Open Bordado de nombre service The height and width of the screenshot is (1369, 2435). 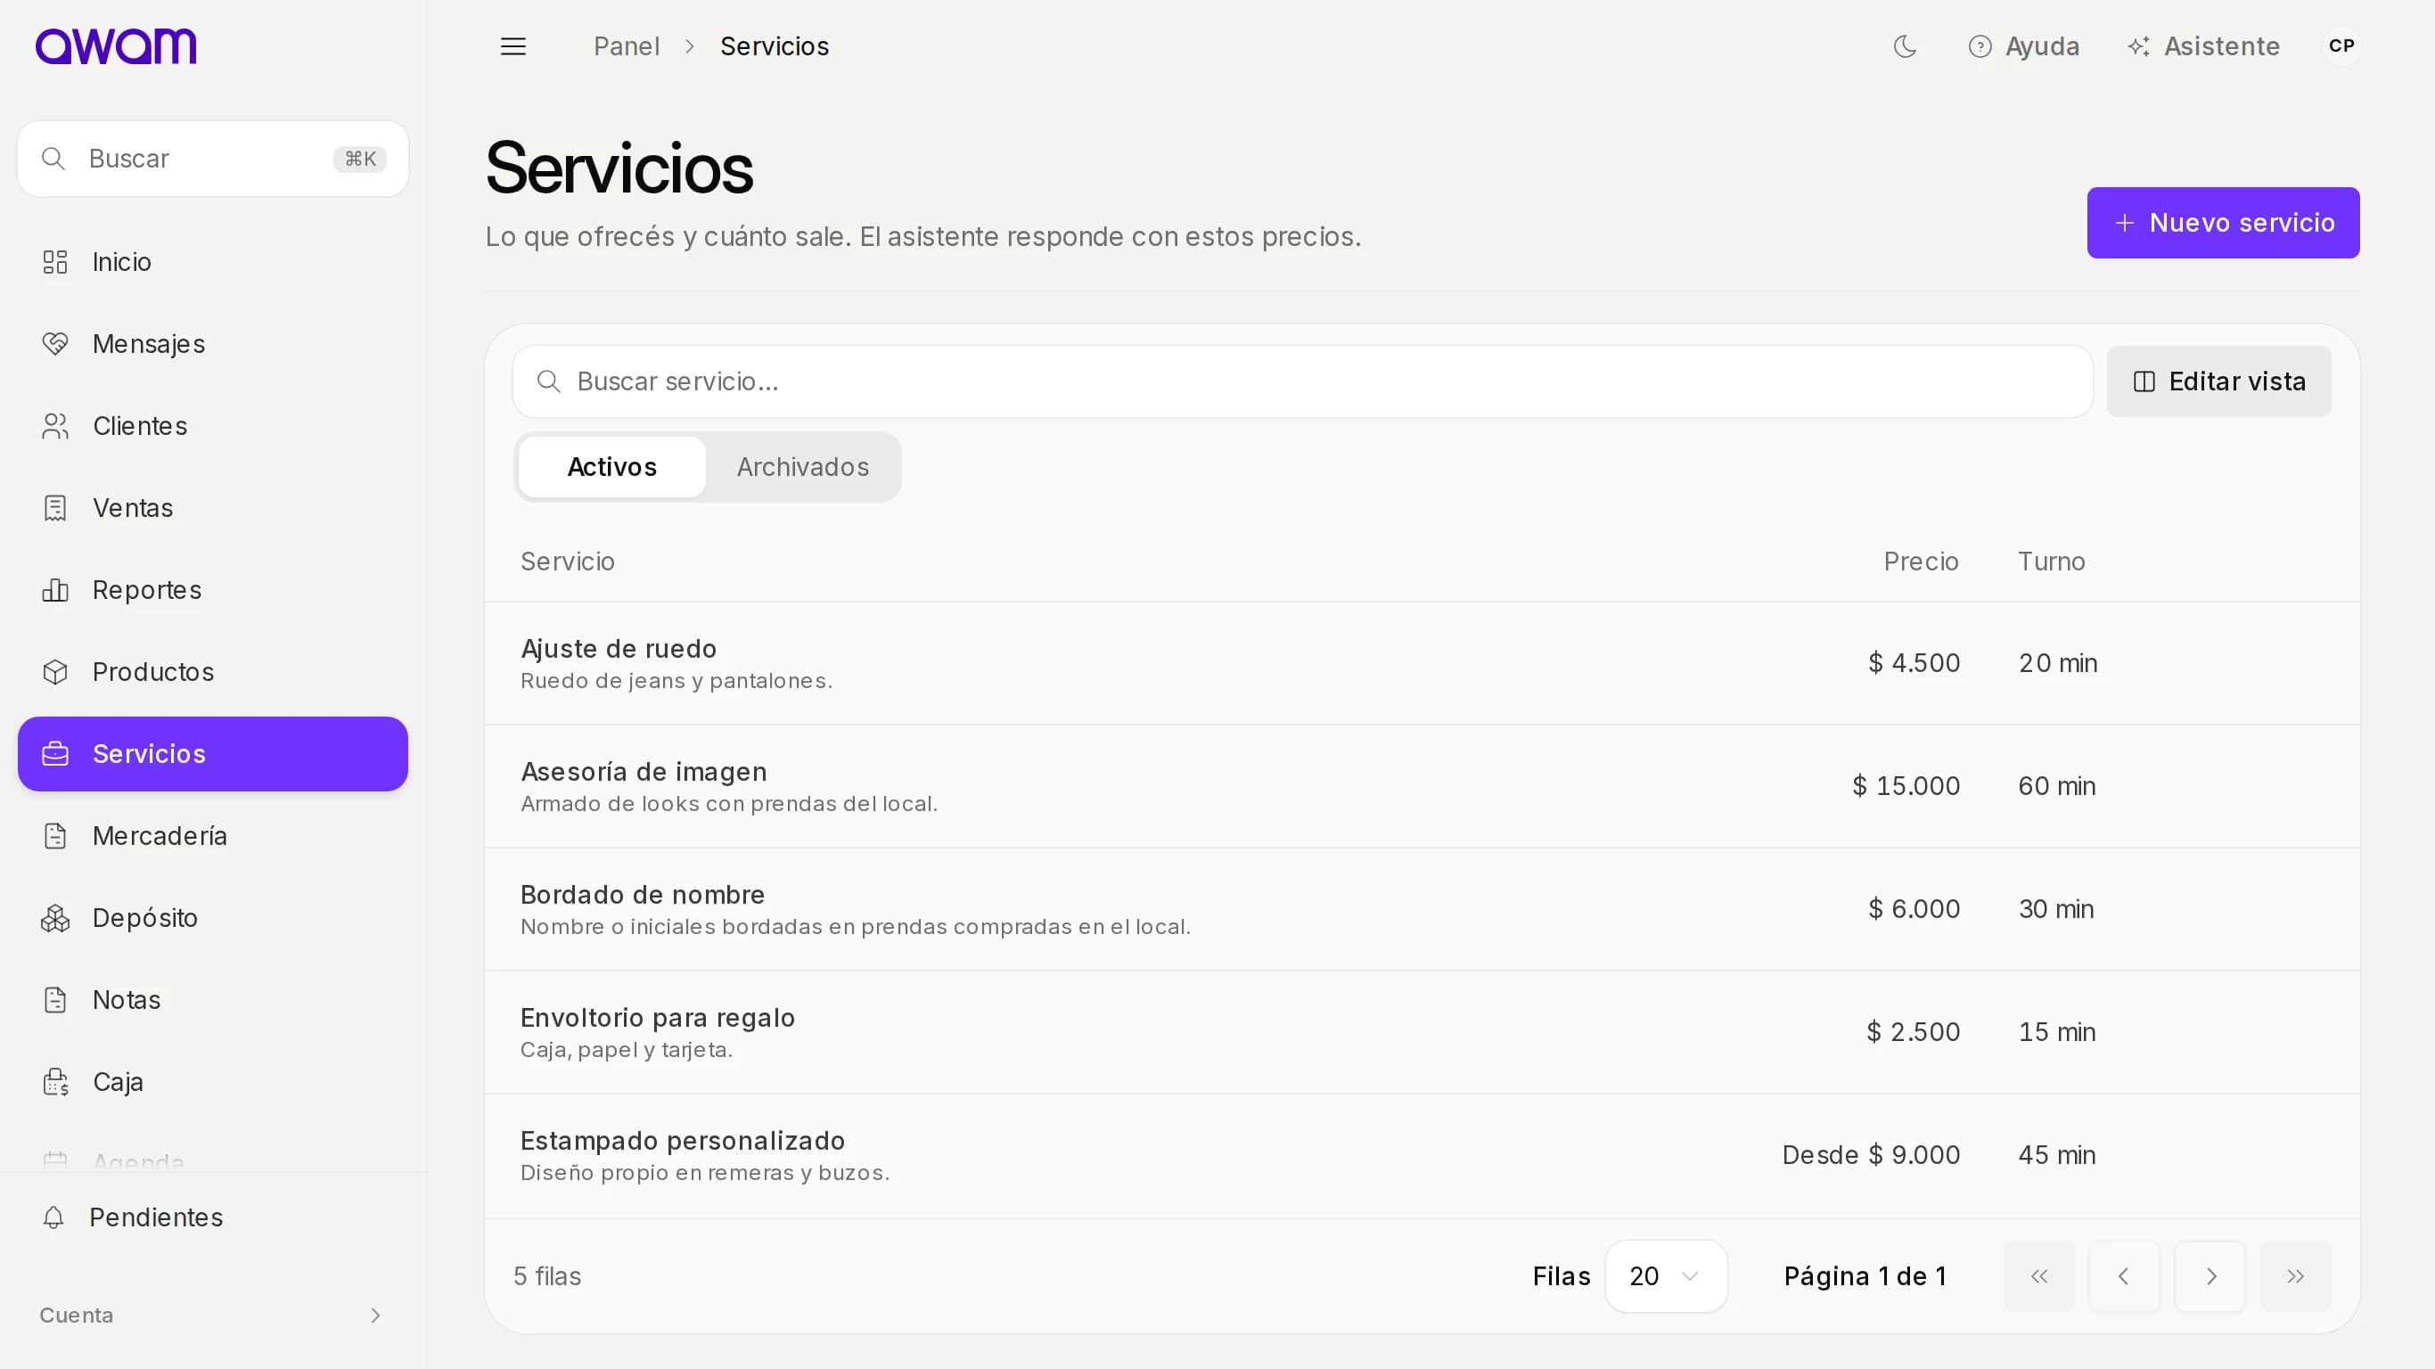tap(1422, 909)
